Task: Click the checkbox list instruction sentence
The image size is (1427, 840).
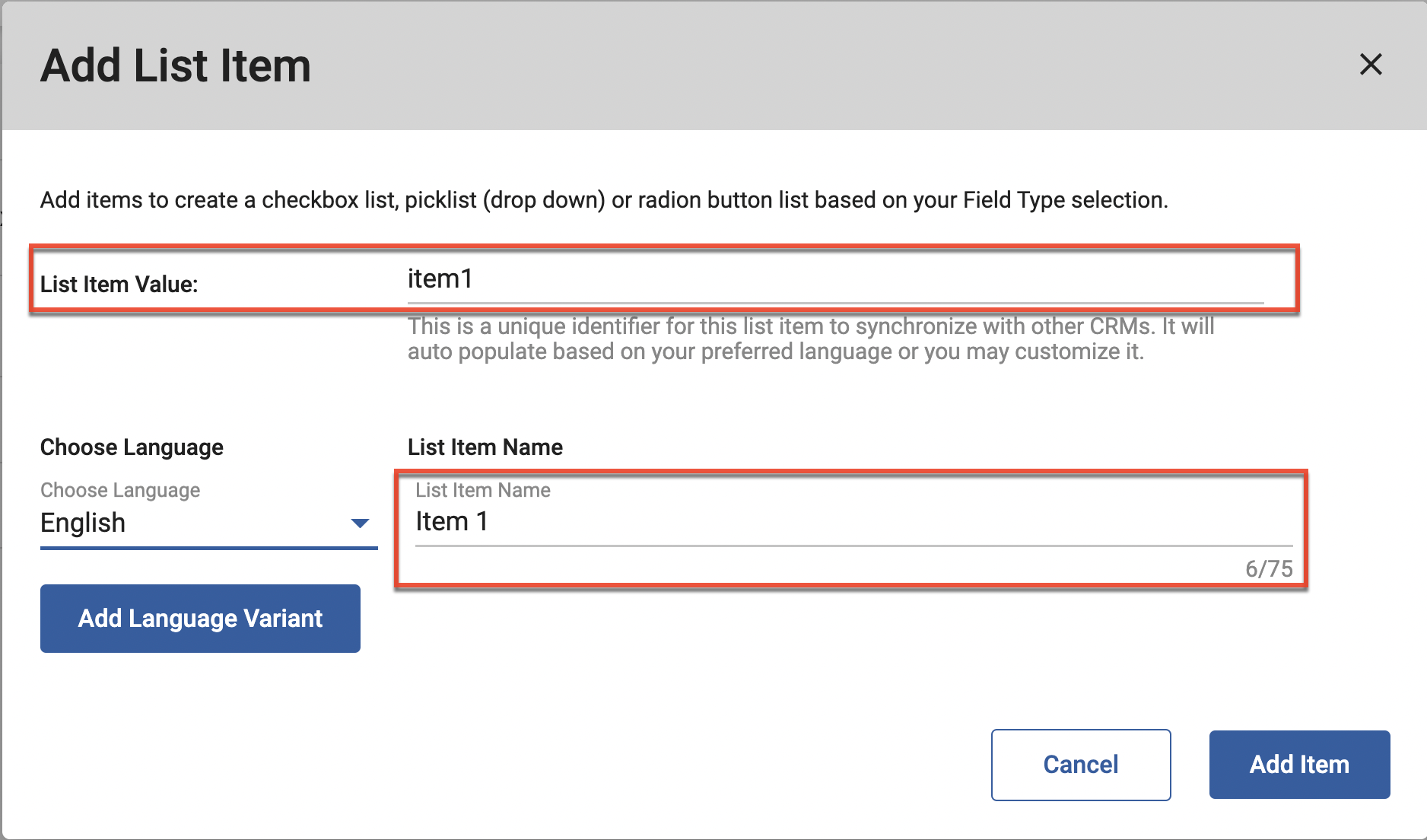Action: coord(603,200)
